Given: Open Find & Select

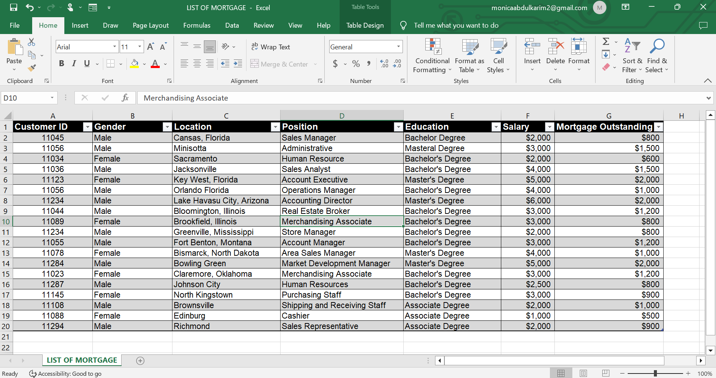Looking at the screenshot, I should click(x=657, y=56).
